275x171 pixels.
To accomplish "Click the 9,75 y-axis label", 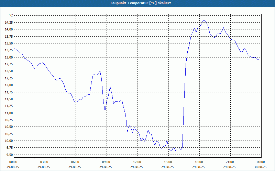I will pyautogui.click(x=10, y=148).
